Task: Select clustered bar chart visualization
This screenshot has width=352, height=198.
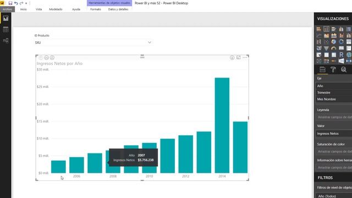Action: click(x=334, y=29)
